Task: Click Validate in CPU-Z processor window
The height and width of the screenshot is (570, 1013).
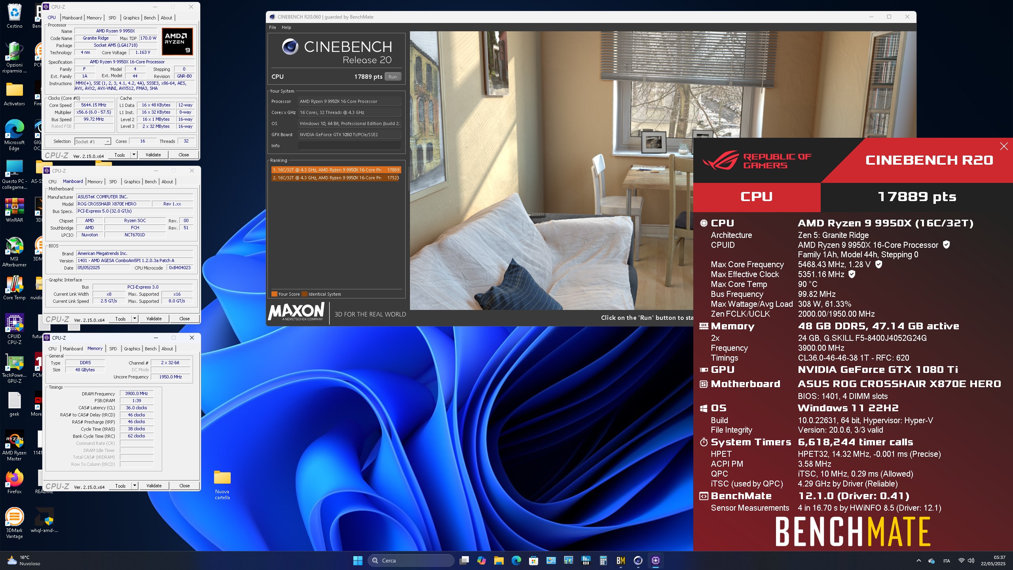Action: pyautogui.click(x=153, y=155)
